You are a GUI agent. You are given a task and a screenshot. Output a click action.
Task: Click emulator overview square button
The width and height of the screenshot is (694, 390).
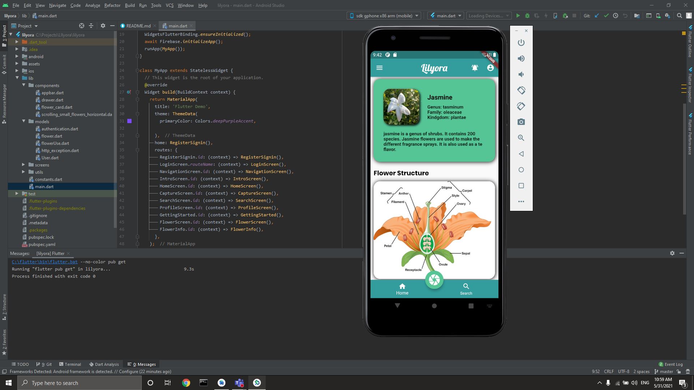pyautogui.click(x=521, y=186)
